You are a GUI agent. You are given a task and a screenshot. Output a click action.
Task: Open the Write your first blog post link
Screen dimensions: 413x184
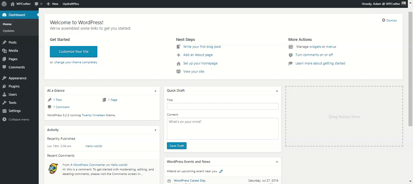pyautogui.click(x=202, y=47)
